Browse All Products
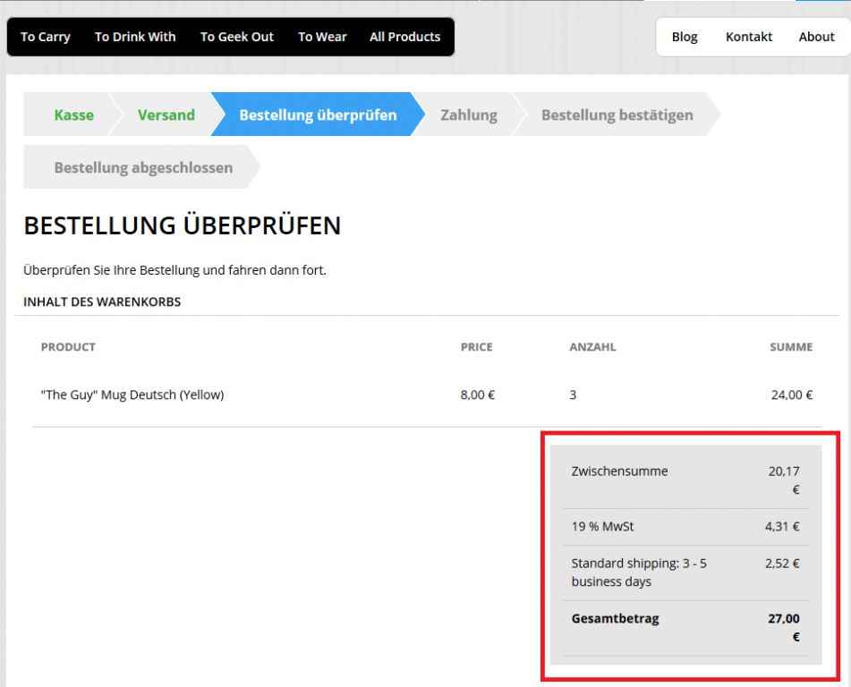 404,37
